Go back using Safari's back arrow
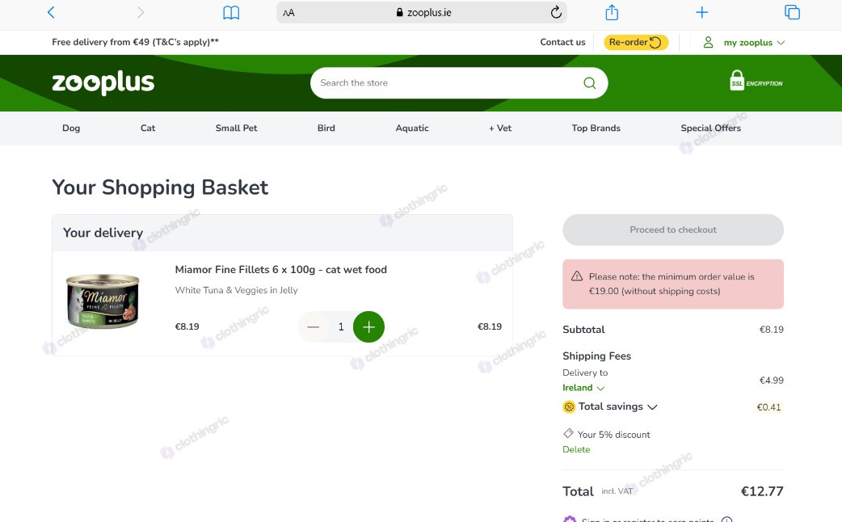 pyautogui.click(x=51, y=12)
